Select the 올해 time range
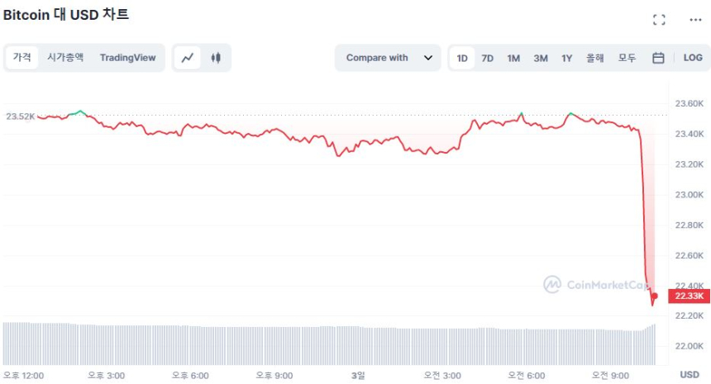 tap(595, 58)
